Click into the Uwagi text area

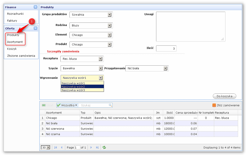191,26
